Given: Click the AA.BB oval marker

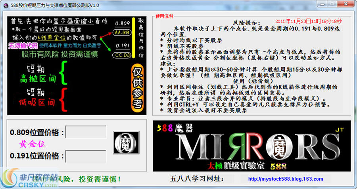Looking at the screenshot, I should click(122, 33).
